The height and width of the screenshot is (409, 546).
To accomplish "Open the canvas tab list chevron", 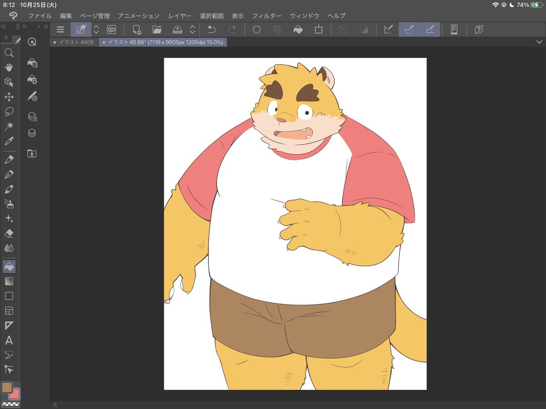I will coord(540,42).
